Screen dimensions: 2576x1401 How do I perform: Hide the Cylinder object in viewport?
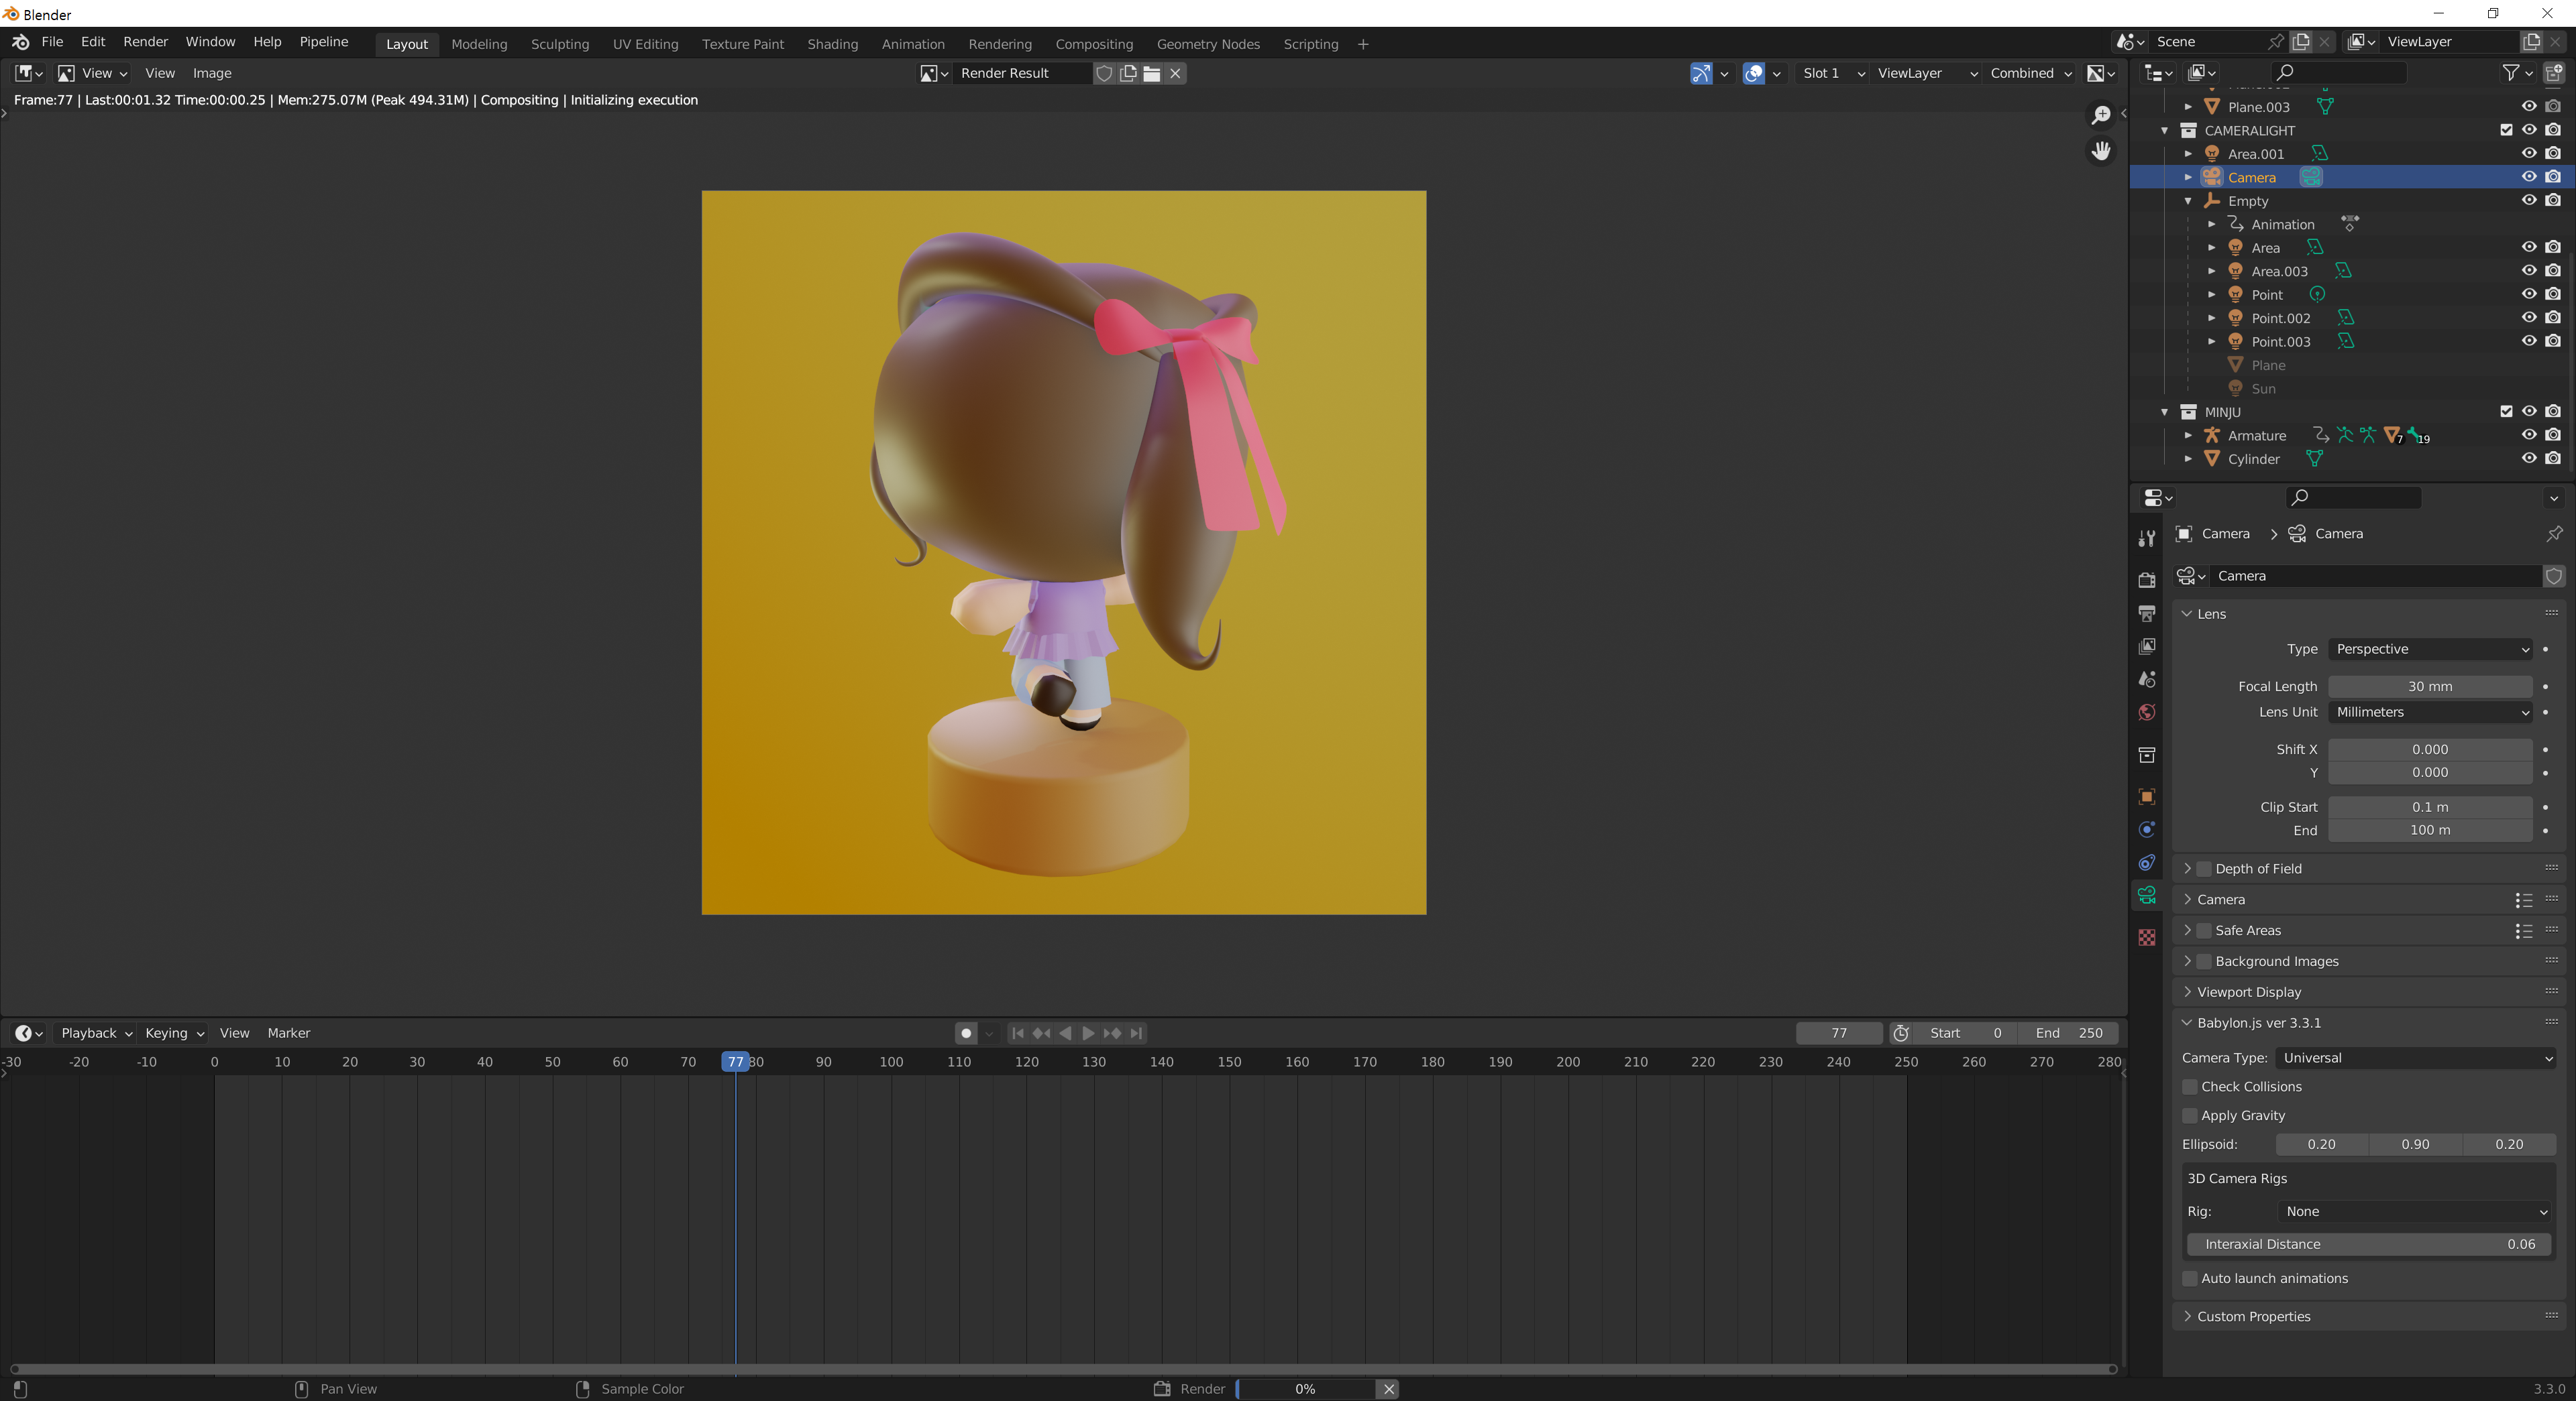(x=2528, y=459)
